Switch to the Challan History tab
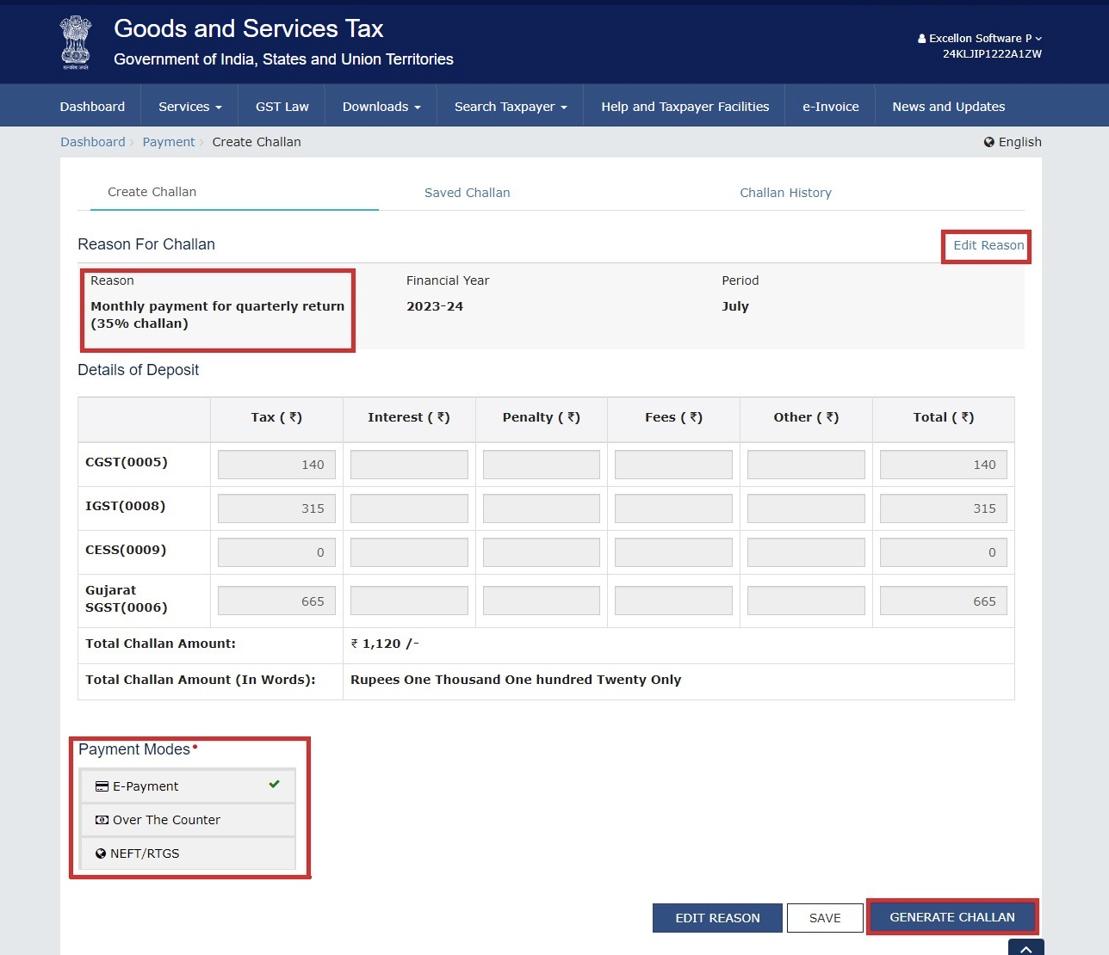 pyautogui.click(x=786, y=193)
